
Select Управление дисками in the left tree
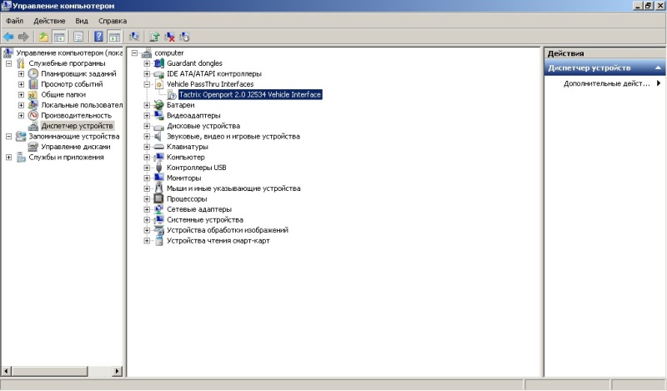tap(75, 147)
